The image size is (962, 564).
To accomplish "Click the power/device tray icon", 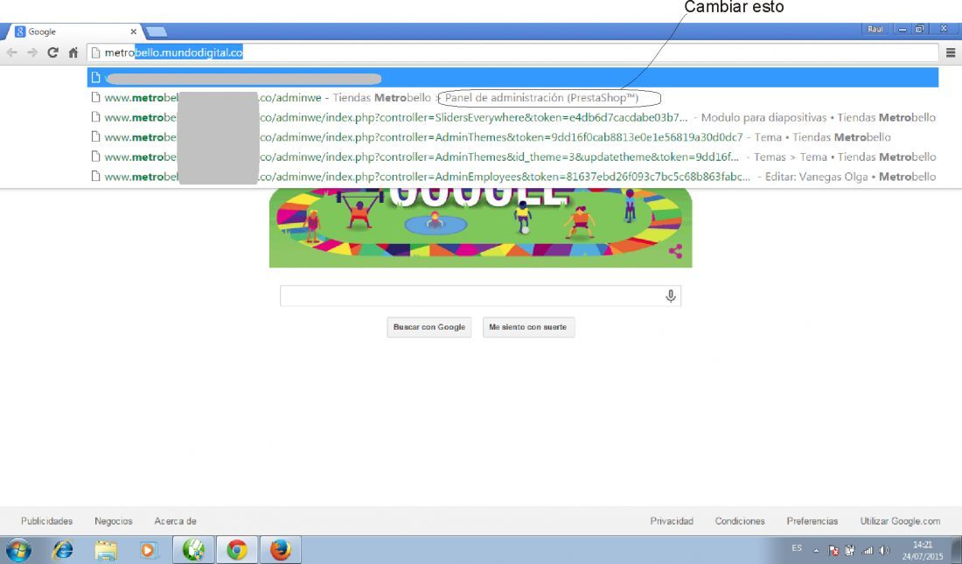I will tap(850, 551).
